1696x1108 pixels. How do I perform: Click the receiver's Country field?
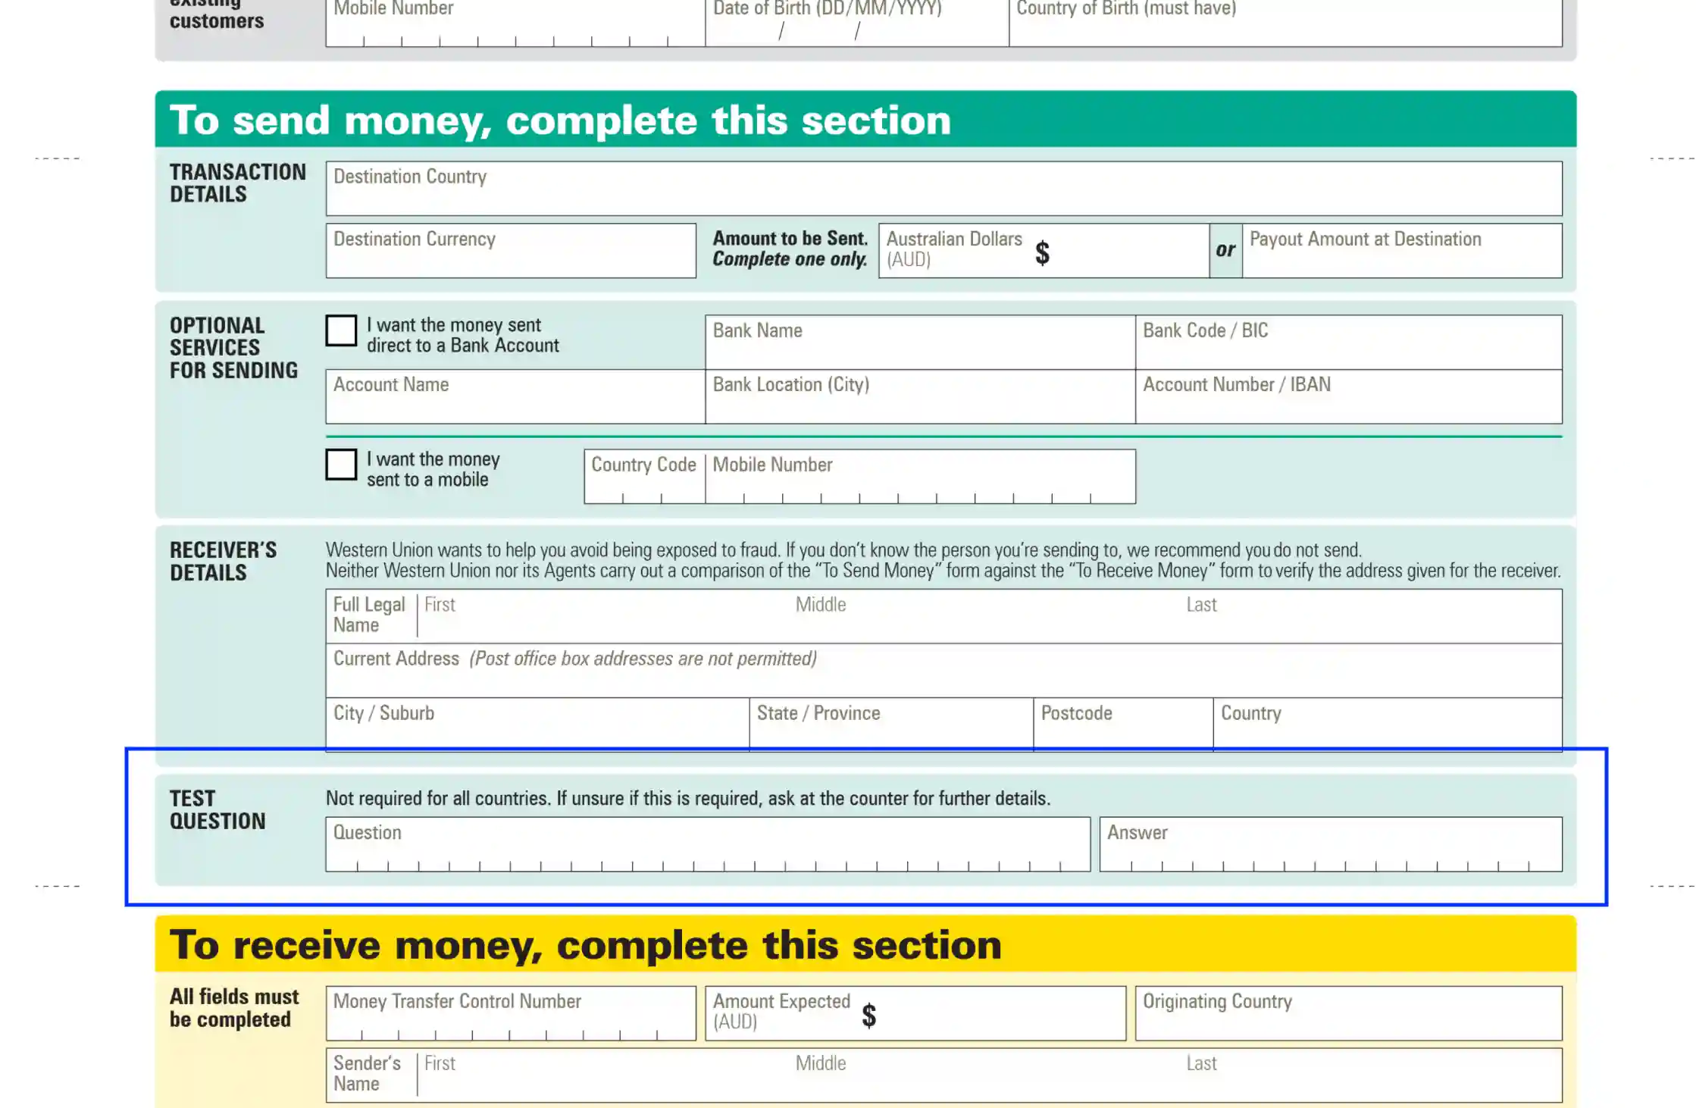tap(1388, 725)
